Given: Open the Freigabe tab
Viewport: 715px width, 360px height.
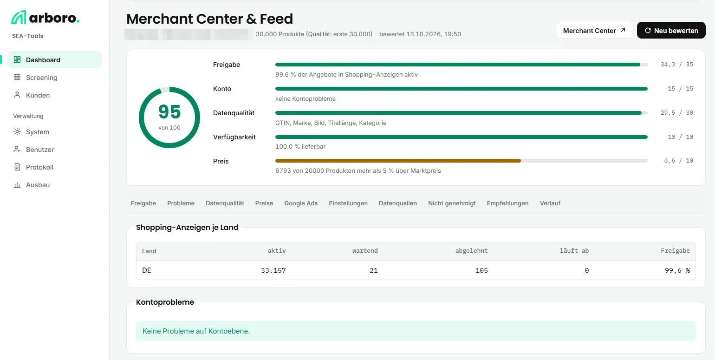Looking at the screenshot, I should 143,203.
